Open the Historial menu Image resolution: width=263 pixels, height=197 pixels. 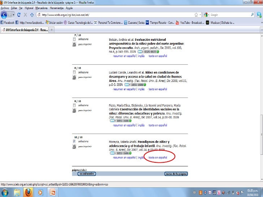point(29,8)
